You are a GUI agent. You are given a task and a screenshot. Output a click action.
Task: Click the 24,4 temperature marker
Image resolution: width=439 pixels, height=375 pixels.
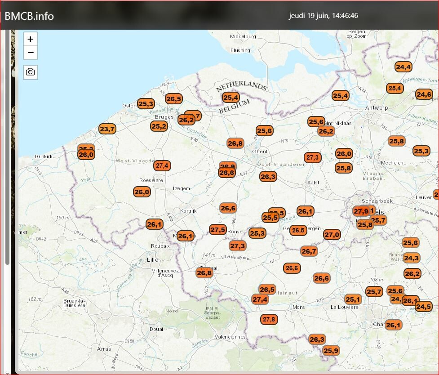coord(403,67)
